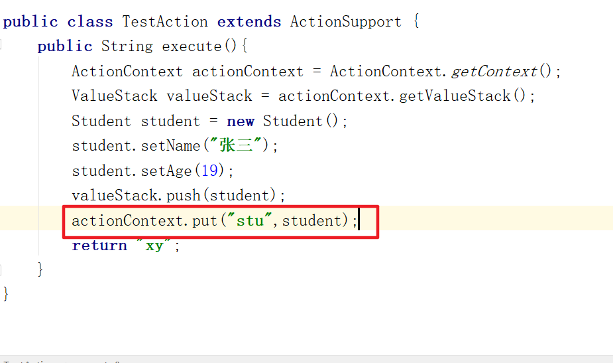Click the execute method name
This screenshot has width=613, height=363.
[x=192, y=46]
